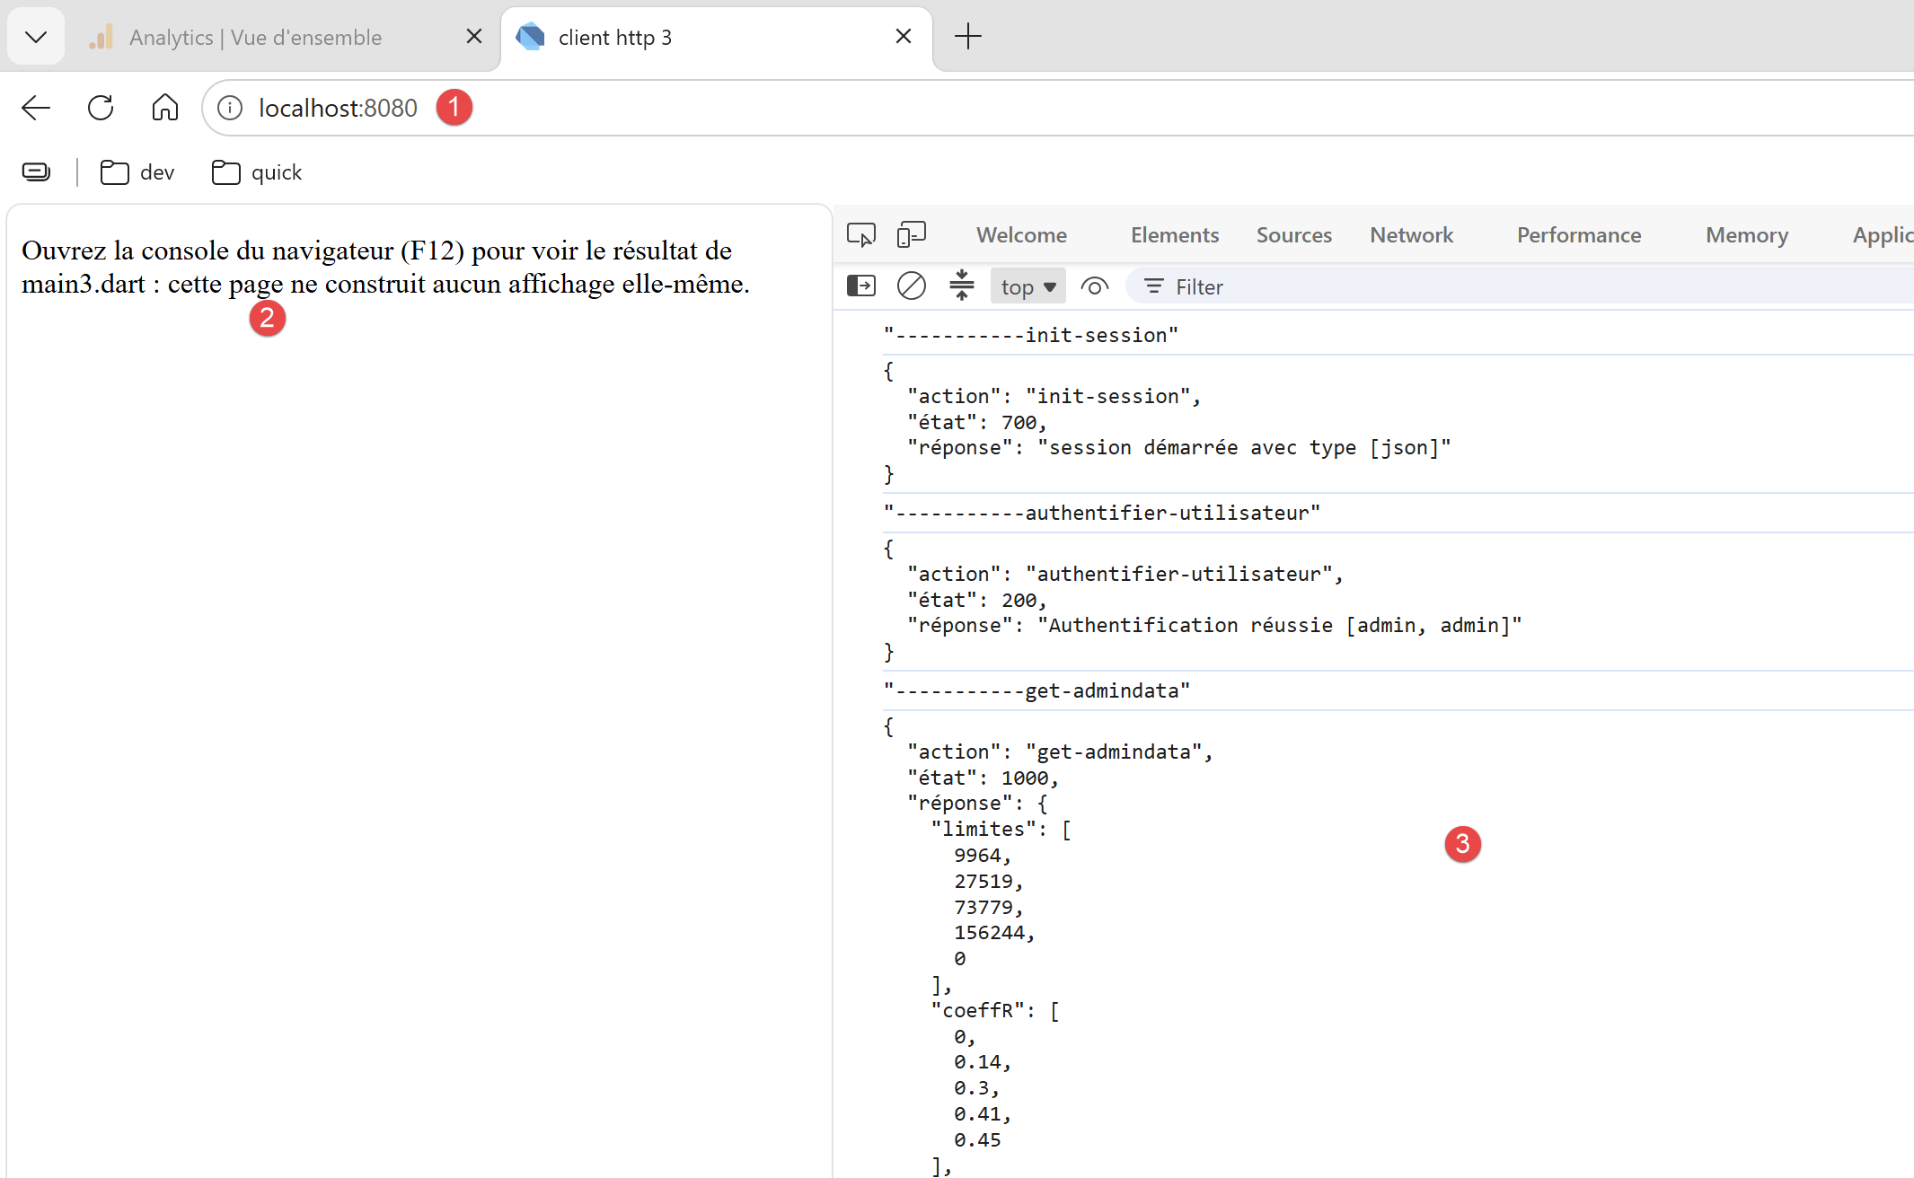Viewport: 1914px width, 1178px height.
Task: Reload the localhost page
Action: (x=101, y=108)
